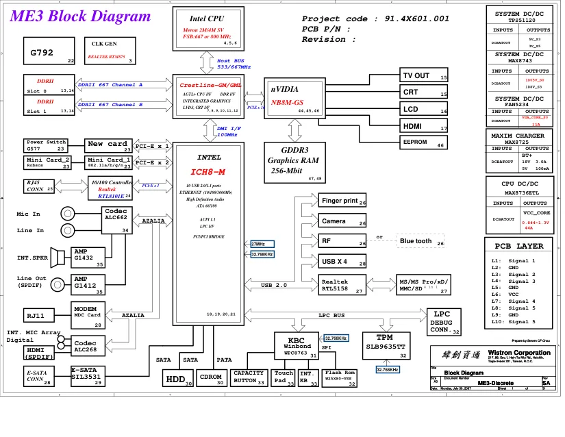Click the New card block
This screenshot has width=565, height=437.
108,145
